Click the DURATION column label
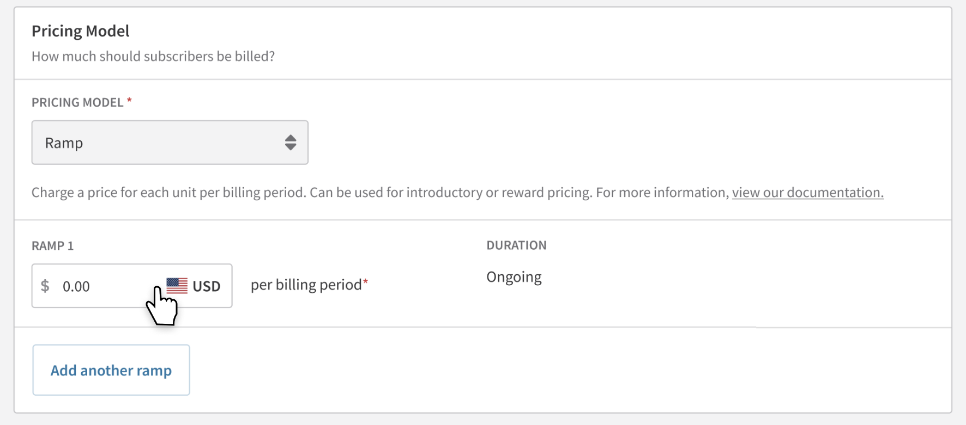 (x=516, y=245)
